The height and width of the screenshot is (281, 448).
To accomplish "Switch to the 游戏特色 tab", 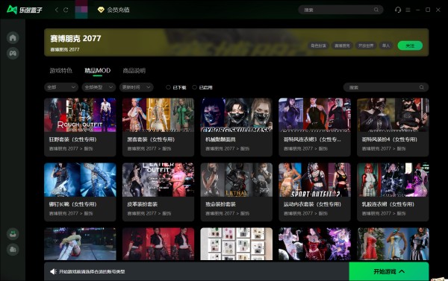I will click(61, 71).
